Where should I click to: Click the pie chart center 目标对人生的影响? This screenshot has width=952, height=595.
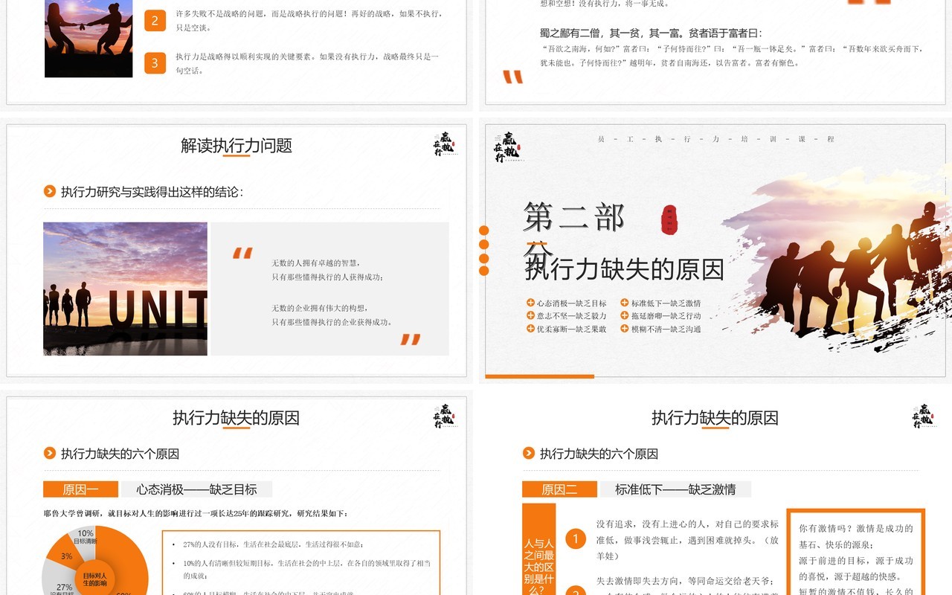coord(94,579)
